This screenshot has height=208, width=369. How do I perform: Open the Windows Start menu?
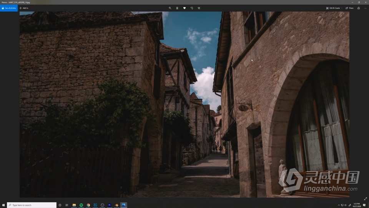coord(3,205)
